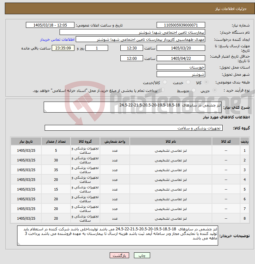Click the چاپ print button
Image resolution: width=255 pixels, height=264 pixels.
coord(142,255)
